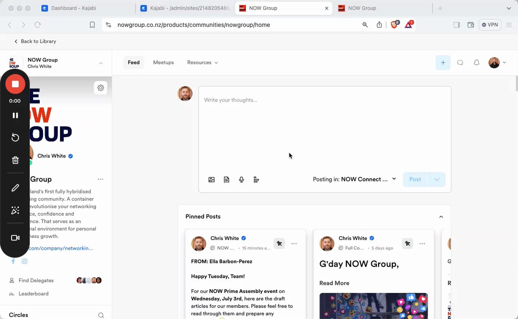Collapse the NOW Group sidebar header

click(x=101, y=63)
